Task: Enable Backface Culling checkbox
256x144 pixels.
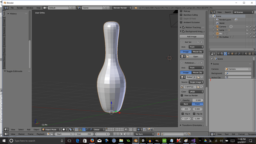Action: pos(181,15)
